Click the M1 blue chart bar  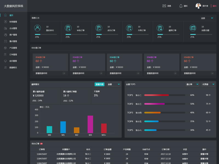[63, 127]
